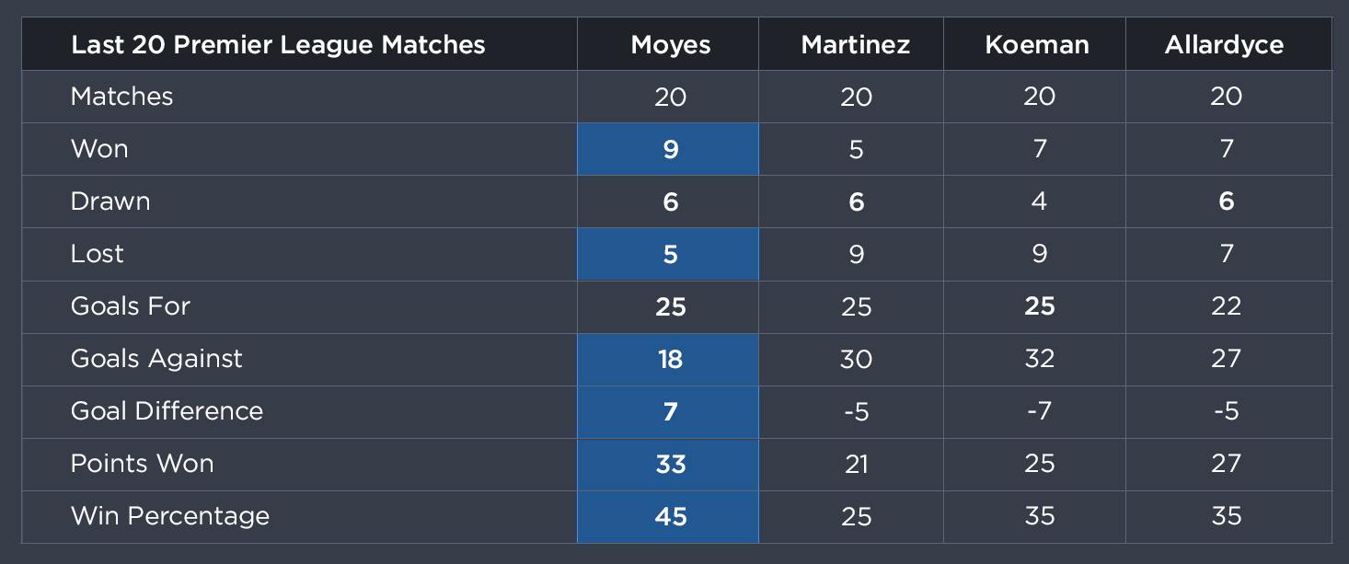Select the Win Percentage row label

click(170, 516)
